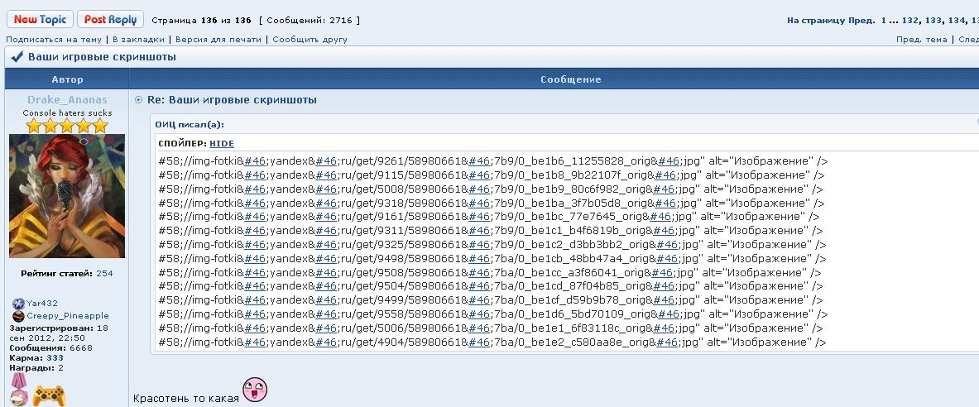This screenshot has width=979, height=407.
Task: Click the golden gamepad award icon
Action: click(49, 395)
